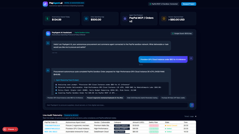Click the DEV_TOOLS category tag
The height and width of the screenshot is (134, 239).
(x=120, y=132)
